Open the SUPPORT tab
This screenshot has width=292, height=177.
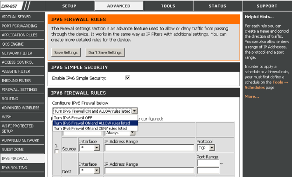click(267, 6)
